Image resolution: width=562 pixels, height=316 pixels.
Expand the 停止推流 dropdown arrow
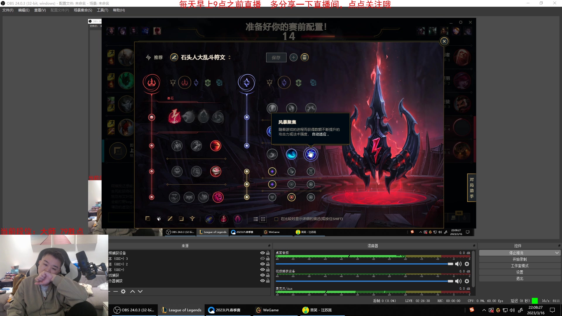click(x=557, y=253)
